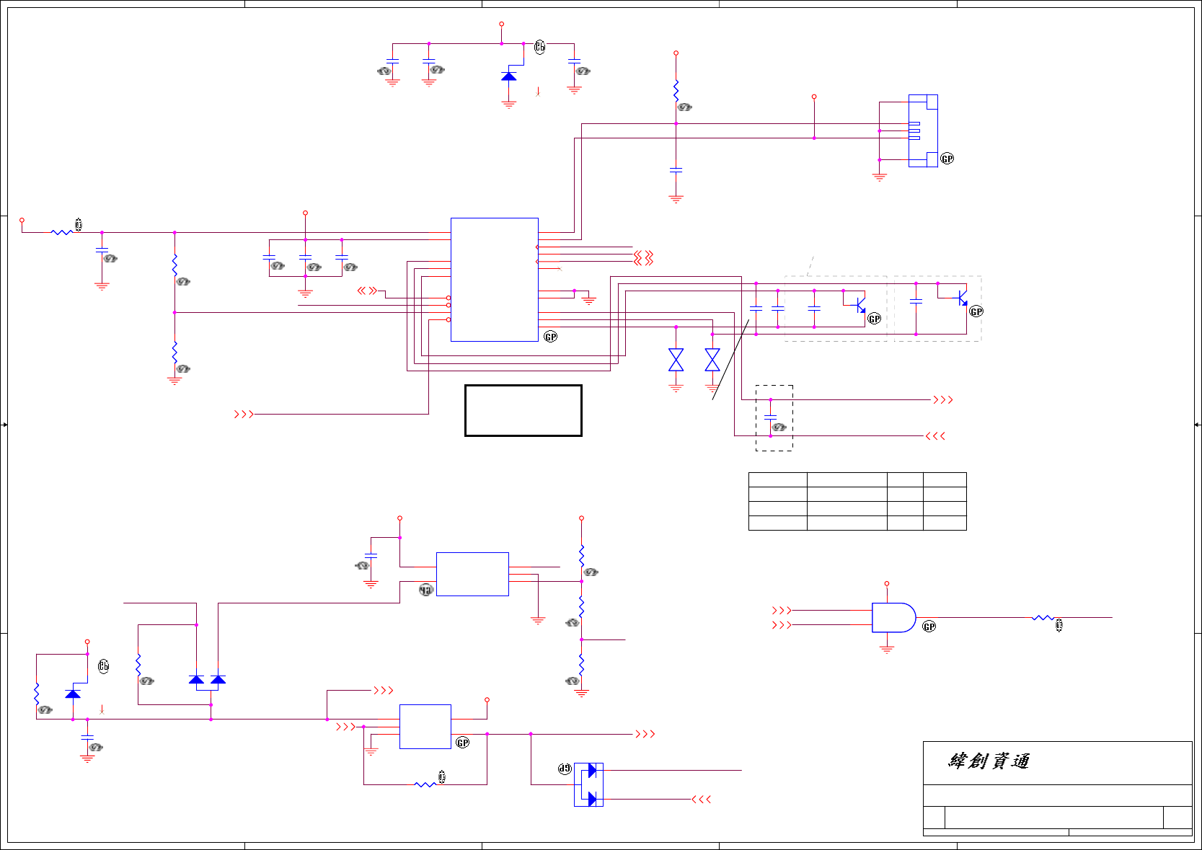
Task: Click the output port right of dashed capacitor box
Action: tap(943, 399)
